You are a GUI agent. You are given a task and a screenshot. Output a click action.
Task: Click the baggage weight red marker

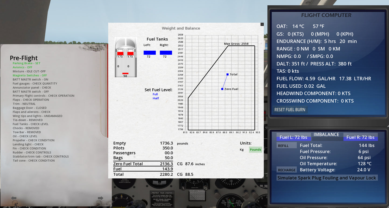[x=125, y=73]
